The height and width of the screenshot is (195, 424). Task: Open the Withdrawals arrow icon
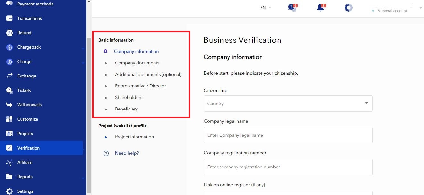(x=10, y=105)
